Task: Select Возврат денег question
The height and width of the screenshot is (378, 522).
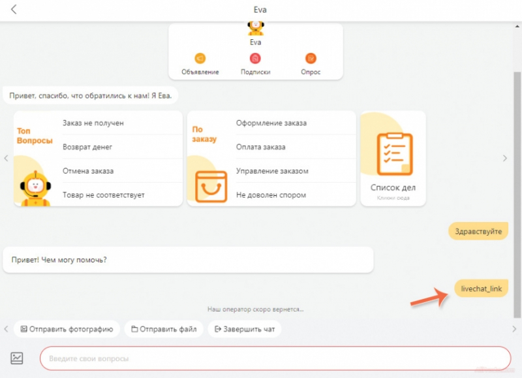Action: [123, 147]
